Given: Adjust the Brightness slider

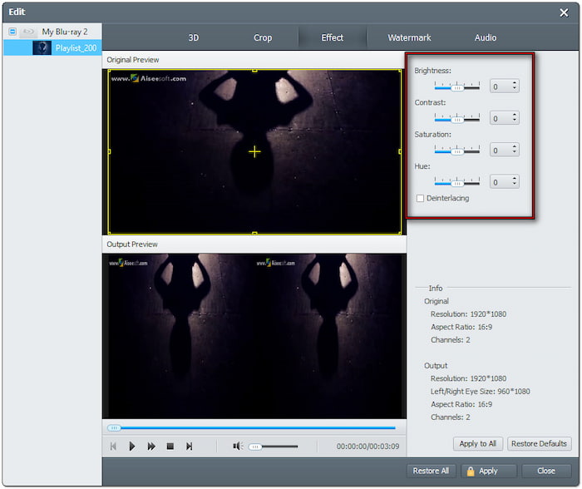Looking at the screenshot, I should [x=457, y=87].
